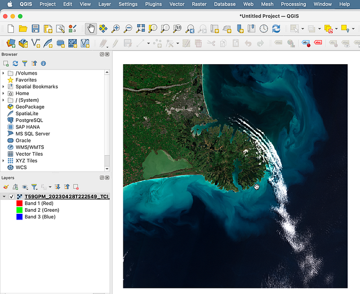Uncheck the T59GPM raster layer visibility checkbox

(11, 196)
